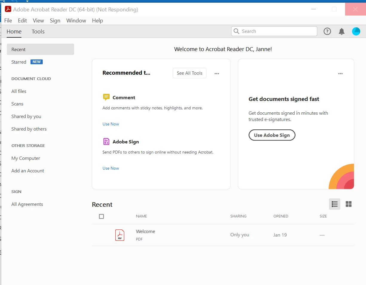Click the NAME column header
The image size is (366, 285).
[141, 216]
